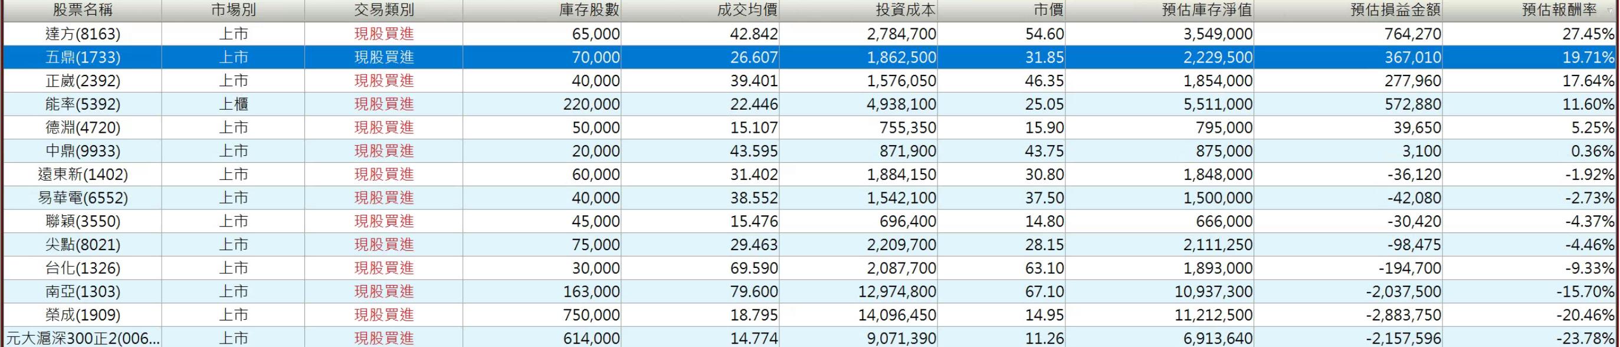
Task: Click return rate 27.45%
Action: point(1589,34)
